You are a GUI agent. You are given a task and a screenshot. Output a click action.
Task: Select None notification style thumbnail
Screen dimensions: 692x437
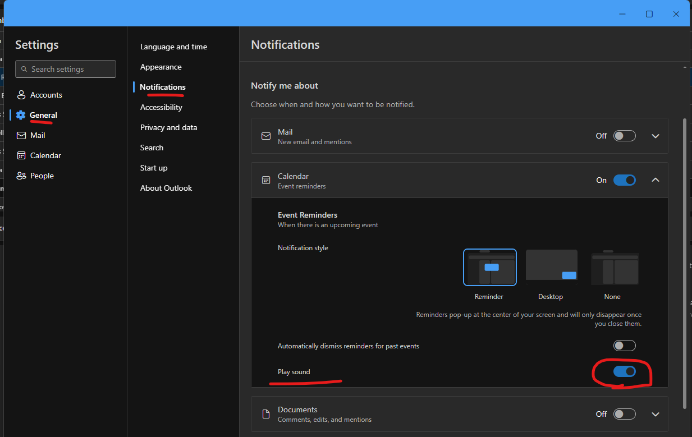click(x=615, y=267)
